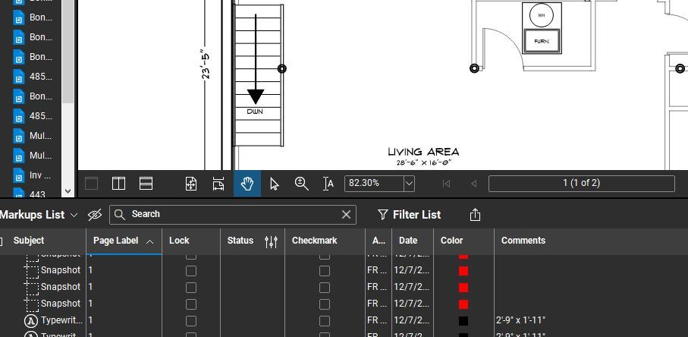Check Lock box for first Typewriter row
The image size is (688, 337).
click(x=191, y=321)
